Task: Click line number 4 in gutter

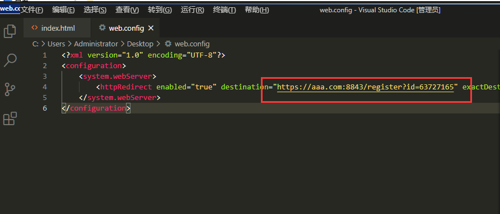Action: point(45,87)
